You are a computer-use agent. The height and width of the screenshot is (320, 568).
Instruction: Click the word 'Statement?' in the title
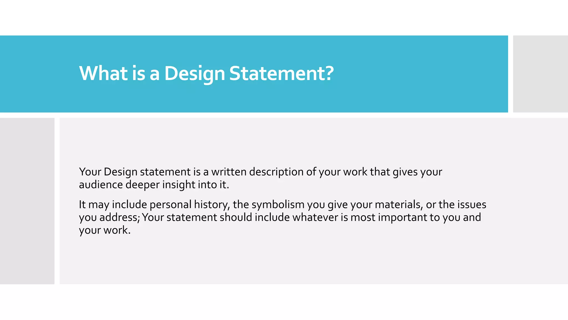pyautogui.click(x=281, y=73)
